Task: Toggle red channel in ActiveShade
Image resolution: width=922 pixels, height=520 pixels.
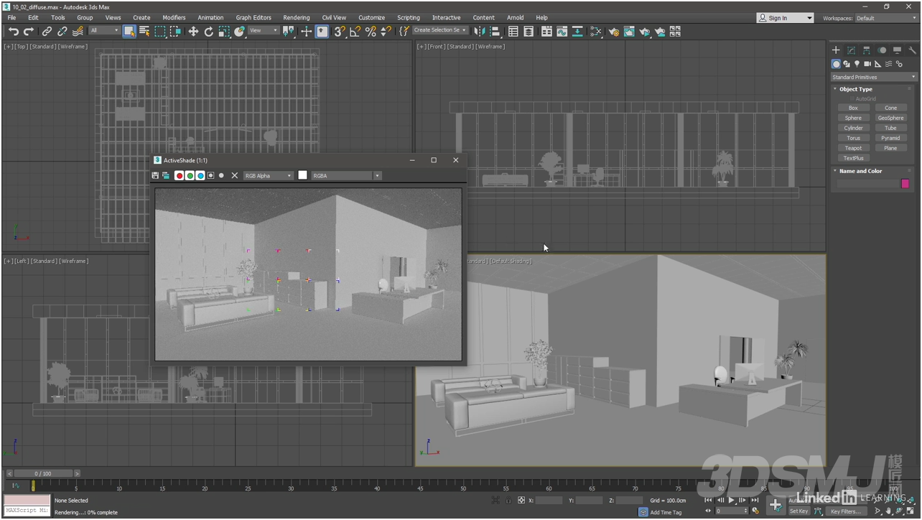Action: 180,175
